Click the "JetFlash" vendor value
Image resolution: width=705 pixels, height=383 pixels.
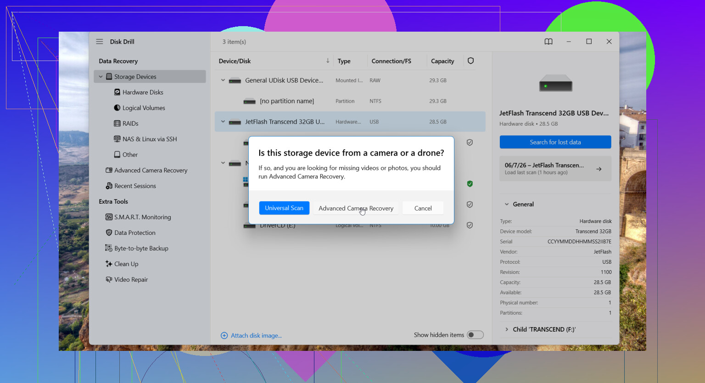603,252
